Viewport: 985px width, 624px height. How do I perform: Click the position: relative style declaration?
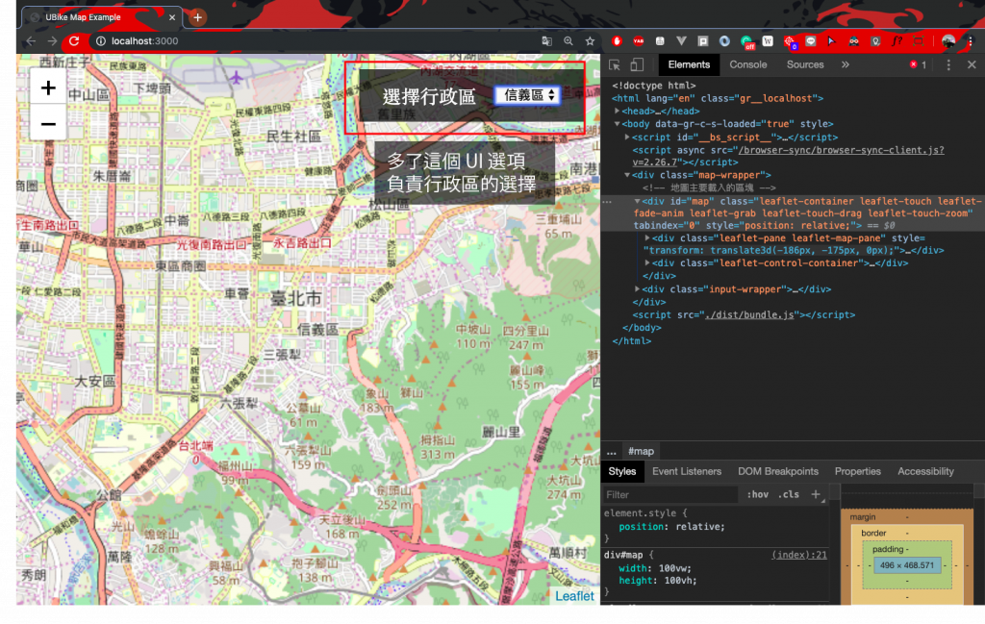click(x=671, y=527)
